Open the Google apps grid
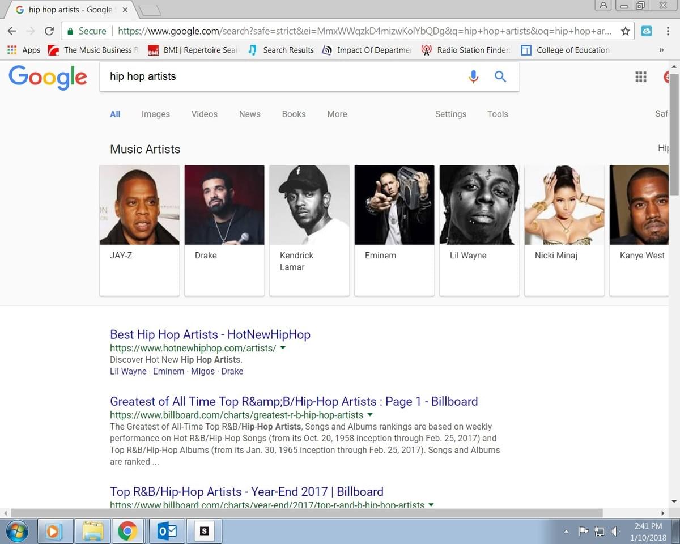 point(641,77)
